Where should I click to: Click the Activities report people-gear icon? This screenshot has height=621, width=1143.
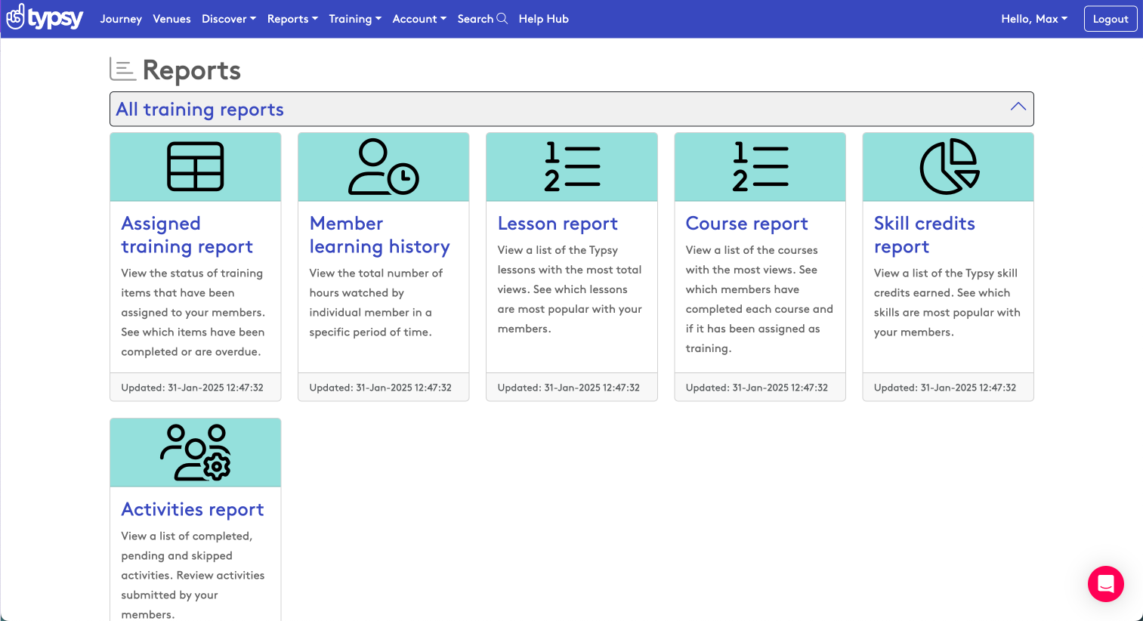pyautogui.click(x=196, y=453)
